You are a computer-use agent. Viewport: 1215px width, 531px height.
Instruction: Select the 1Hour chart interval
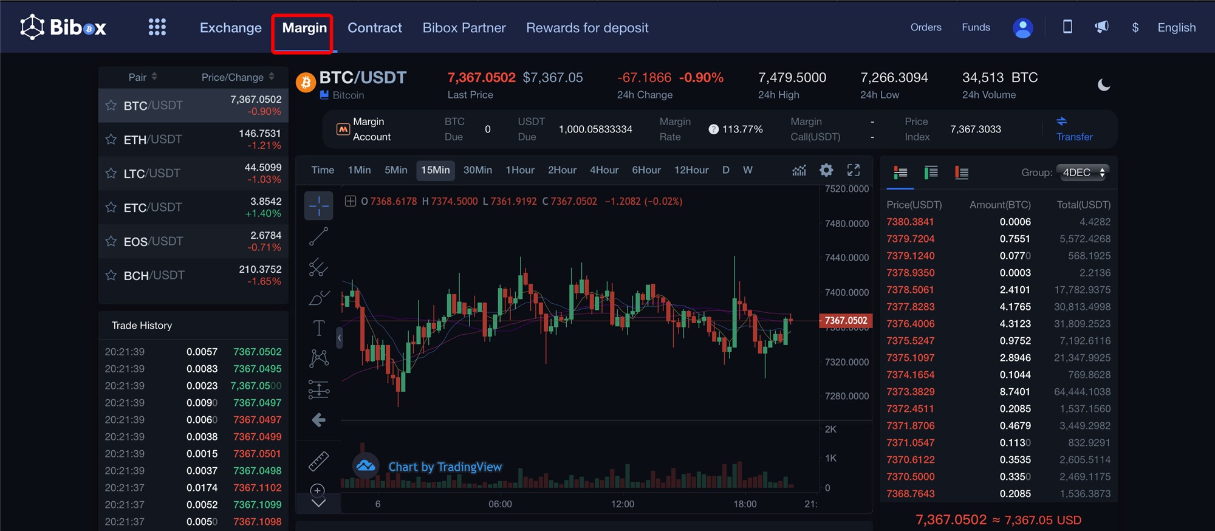519,170
